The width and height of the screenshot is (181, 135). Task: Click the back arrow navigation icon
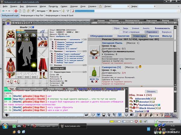3,11
